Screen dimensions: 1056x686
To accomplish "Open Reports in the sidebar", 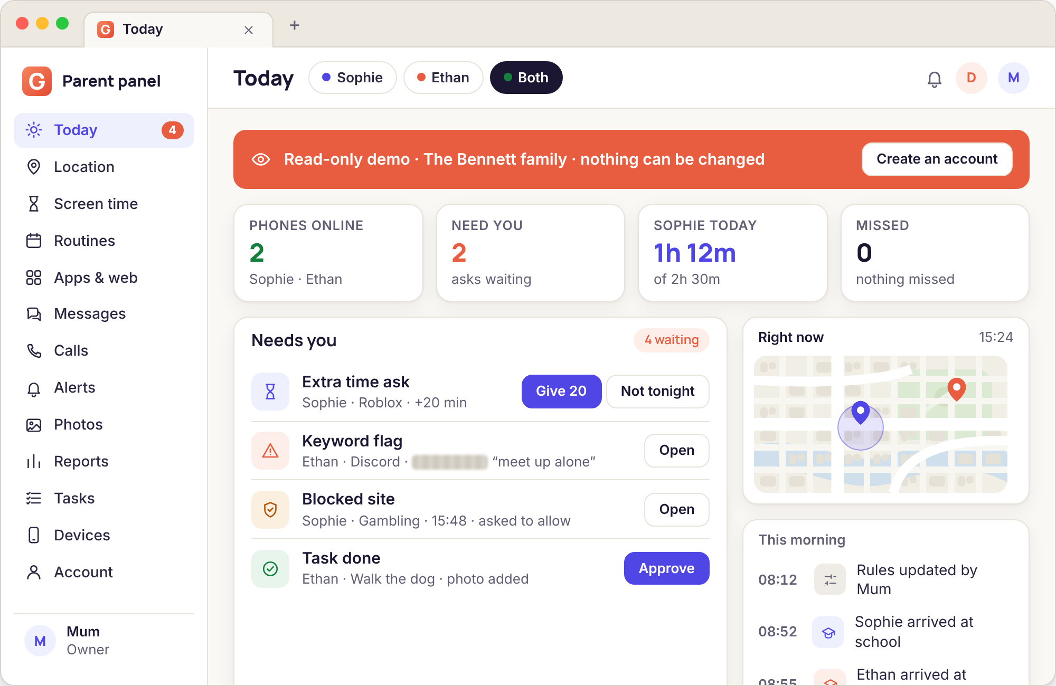I will (x=104, y=461).
